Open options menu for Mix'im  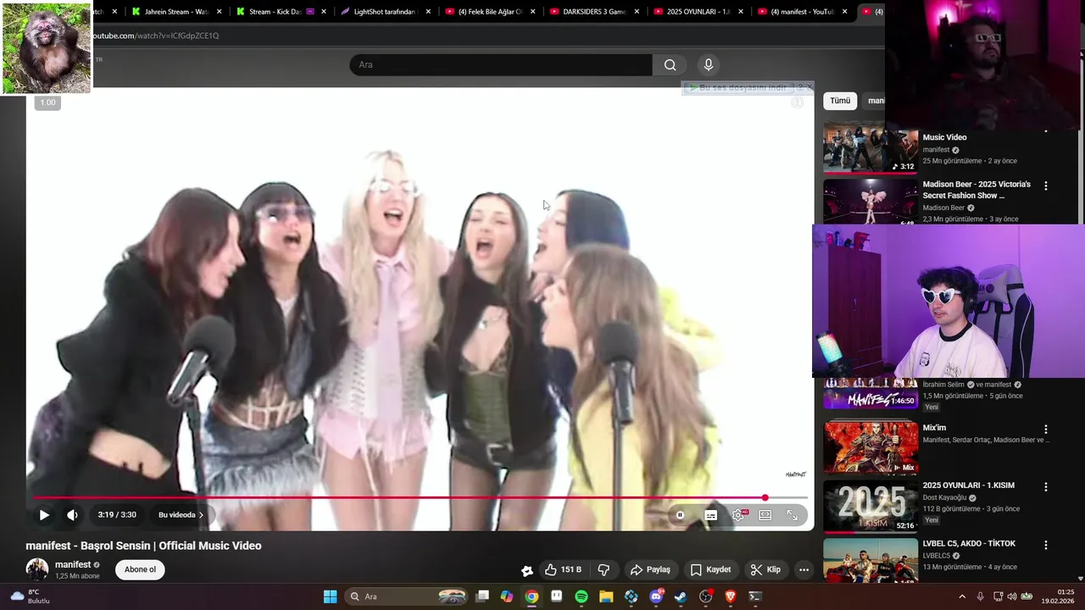[1046, 430]
